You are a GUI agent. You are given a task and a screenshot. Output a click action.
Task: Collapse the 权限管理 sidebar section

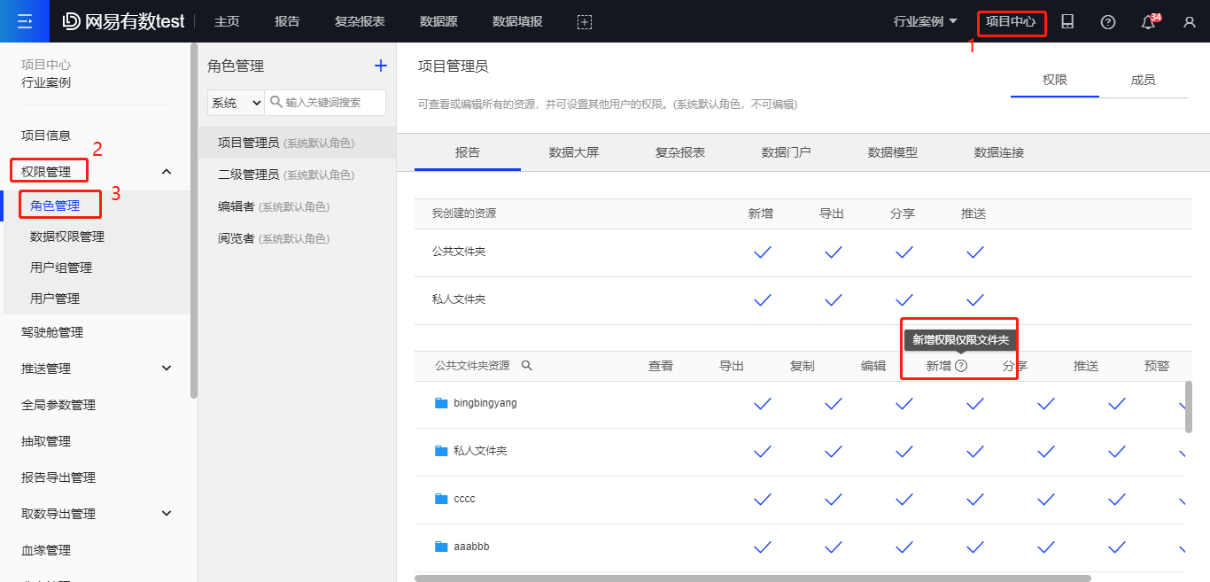(167, 172)
